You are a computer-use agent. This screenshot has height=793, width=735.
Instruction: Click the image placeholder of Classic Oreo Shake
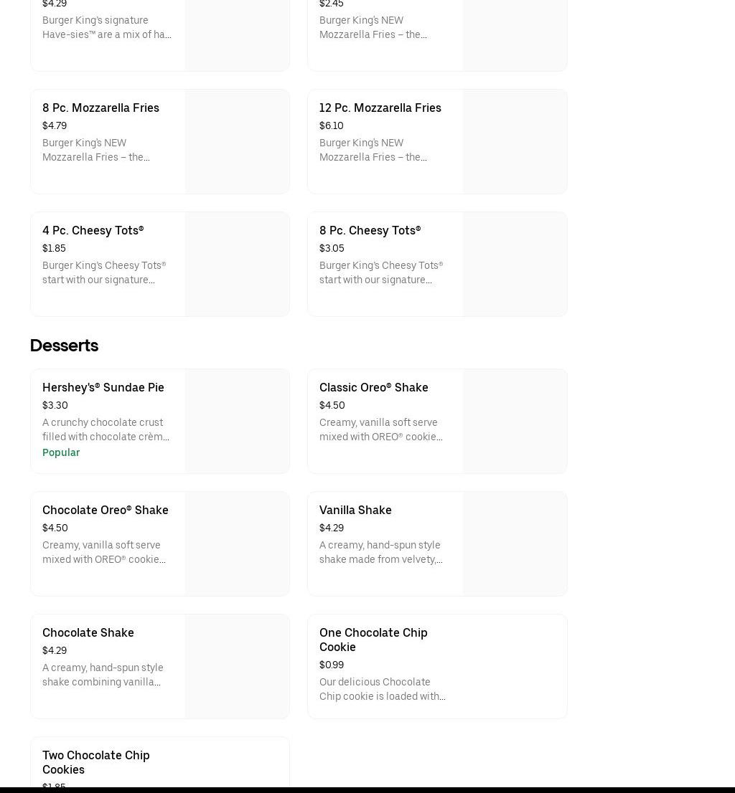515,422
